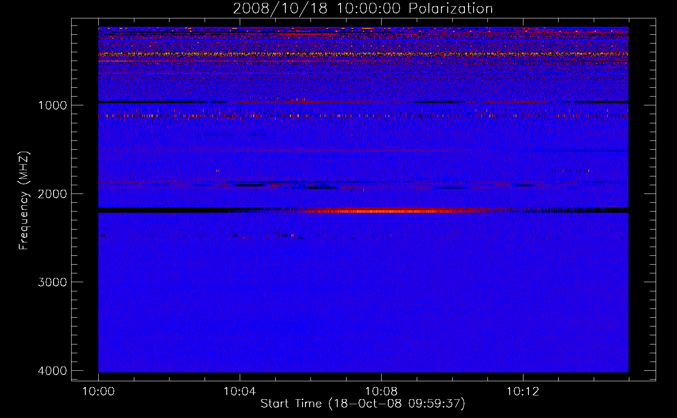
Task: Click the 10:00 time tick label
Action: [x=98, y=392]
